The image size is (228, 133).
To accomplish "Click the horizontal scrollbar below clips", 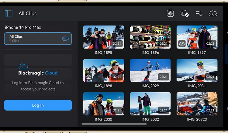I will click(x=114, y=124).
